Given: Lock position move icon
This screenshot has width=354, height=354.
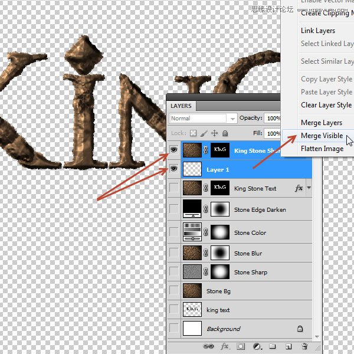Looking at the screenshot, I should pos(215,133).
